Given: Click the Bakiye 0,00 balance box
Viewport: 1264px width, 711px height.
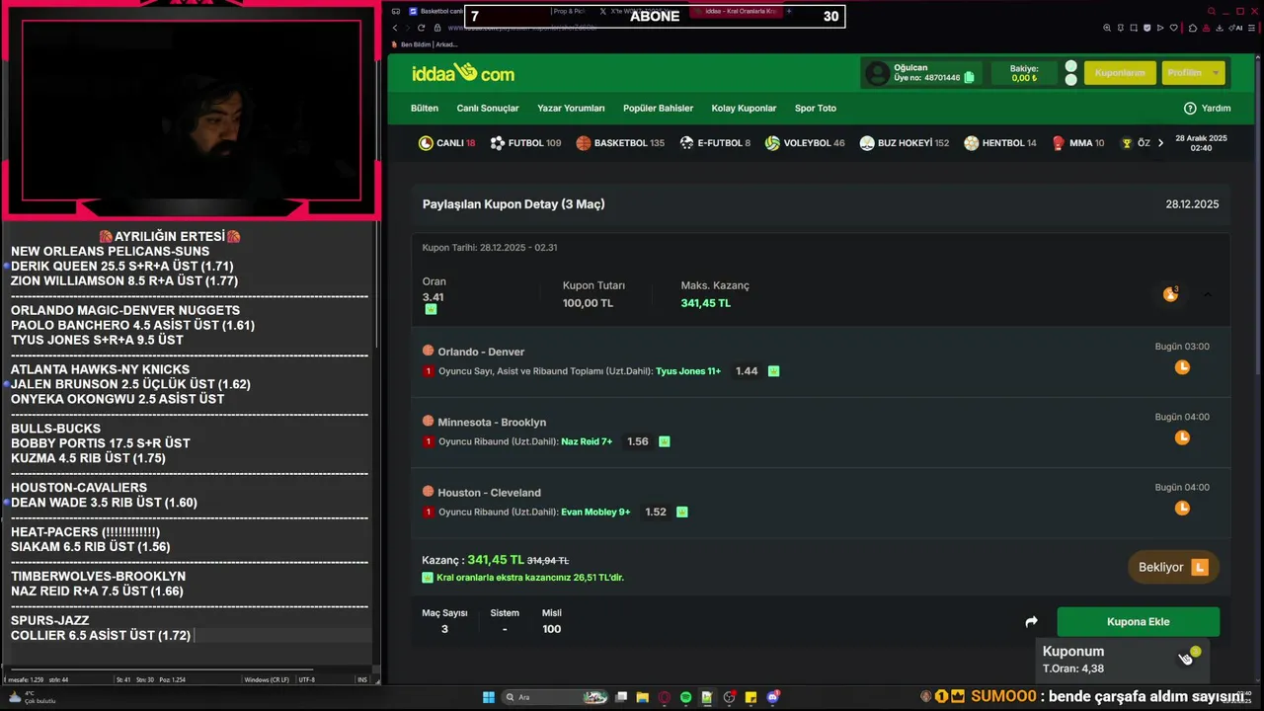Looking at the screenshot, I should (1024, 73).
